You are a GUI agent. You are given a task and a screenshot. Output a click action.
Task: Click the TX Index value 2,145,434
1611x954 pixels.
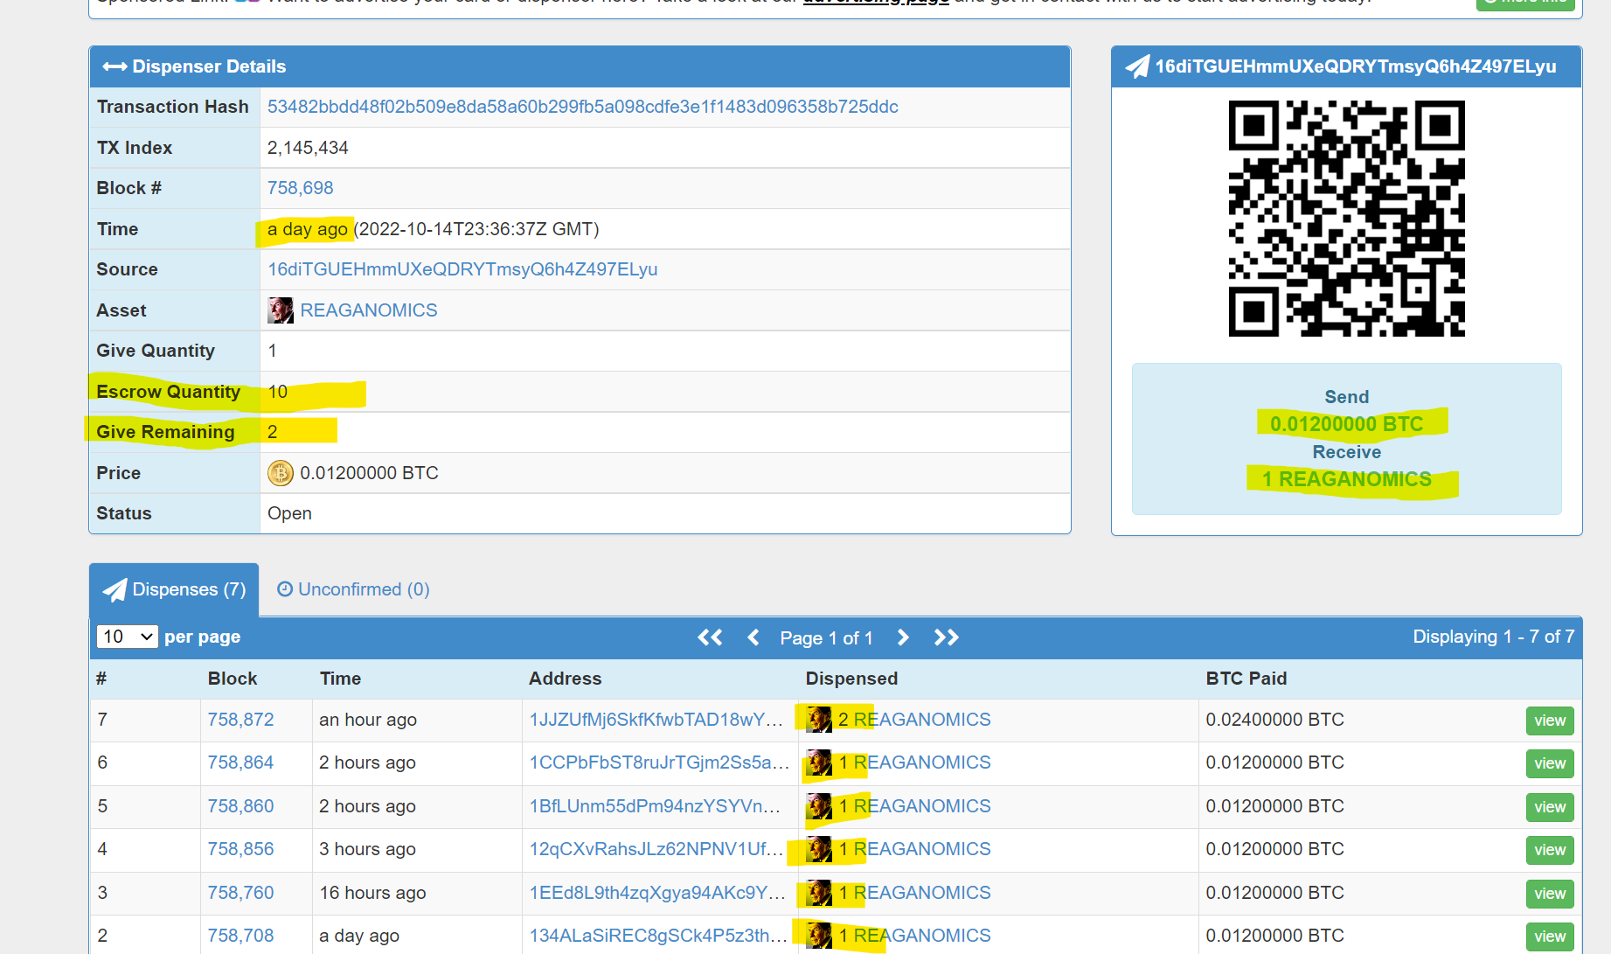[308, 148]
